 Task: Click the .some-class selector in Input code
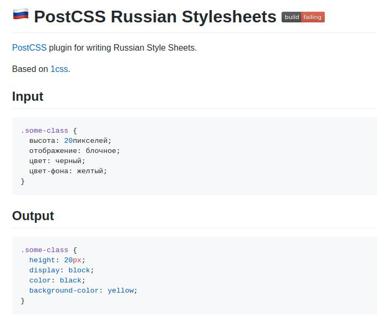pyautogui.click(x=44, y=131)
